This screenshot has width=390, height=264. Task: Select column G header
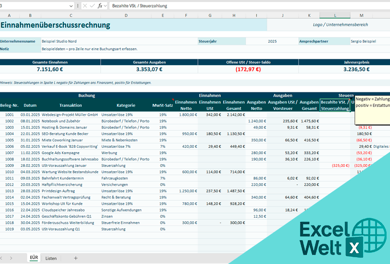click(x=210, y=16)
